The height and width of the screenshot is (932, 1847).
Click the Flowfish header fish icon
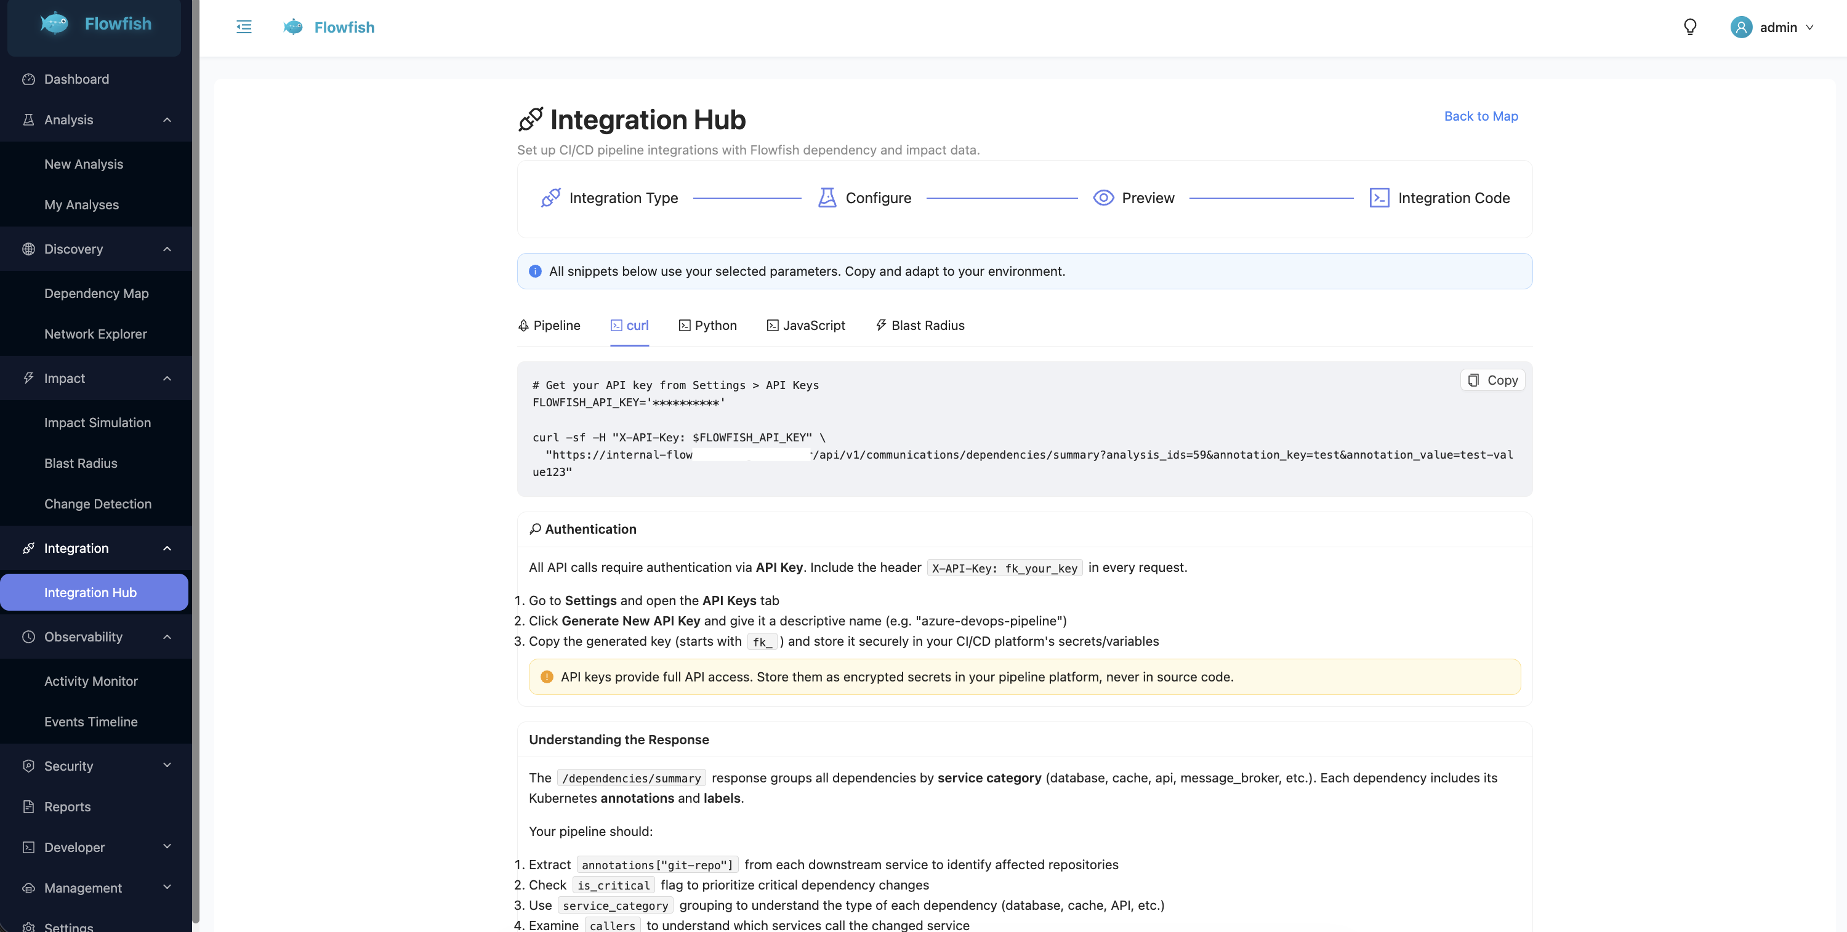[x=292, y=27]
